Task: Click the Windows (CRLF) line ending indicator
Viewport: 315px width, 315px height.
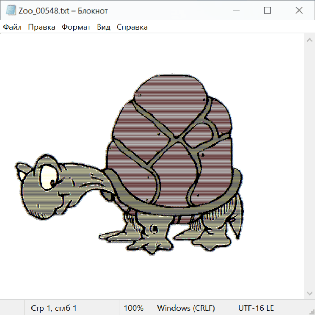Action: tap(186, 308)
